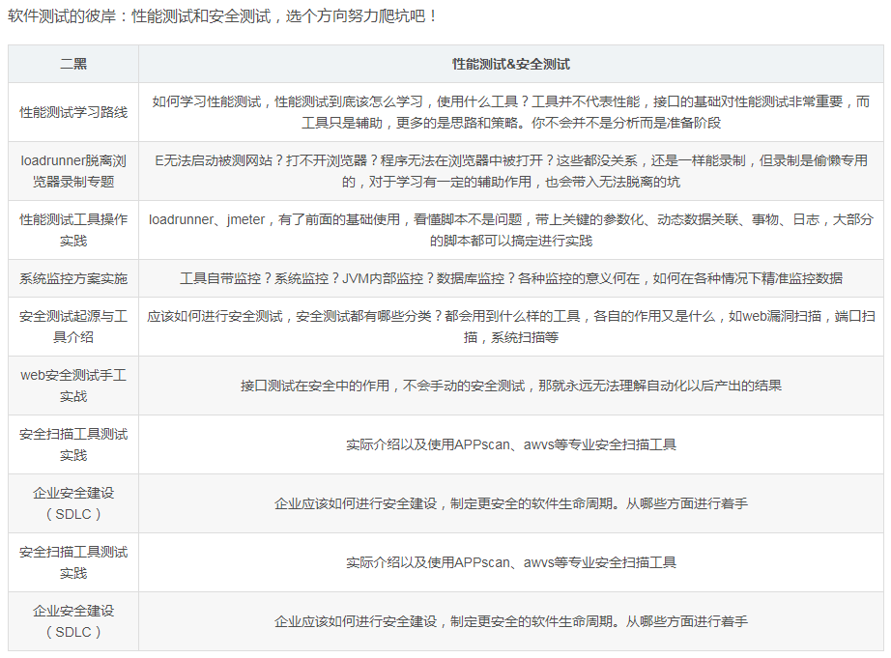Click the 性能测试学习路线 row title
Screen dimensions: 891x658
73,112
